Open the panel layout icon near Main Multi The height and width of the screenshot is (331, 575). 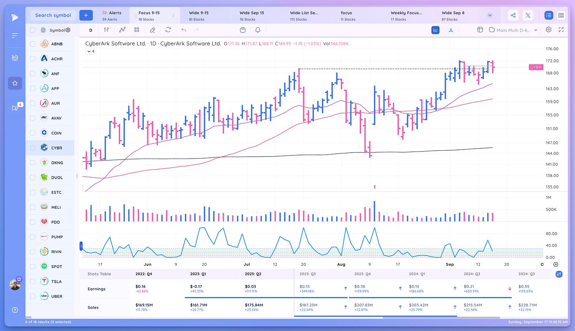480,30
